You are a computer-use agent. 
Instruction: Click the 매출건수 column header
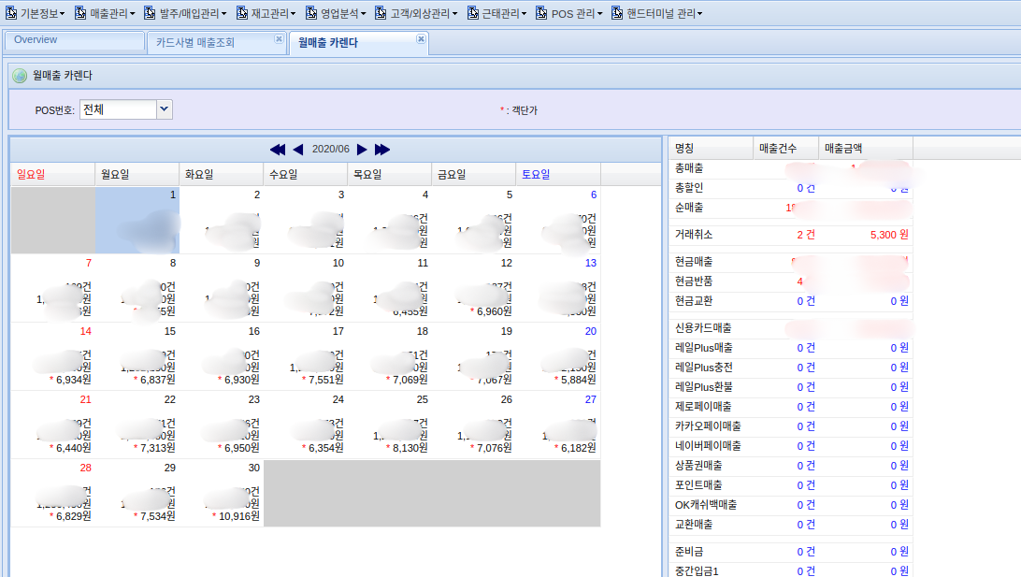[786, 149]
